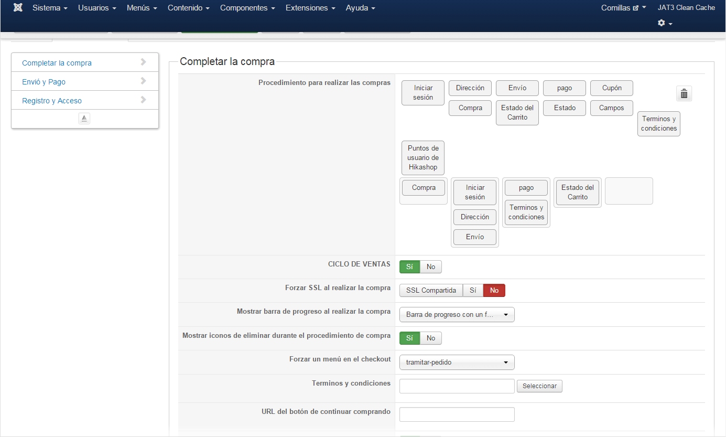Click the URL del botón de continuar comprando field

click(457, 414)
